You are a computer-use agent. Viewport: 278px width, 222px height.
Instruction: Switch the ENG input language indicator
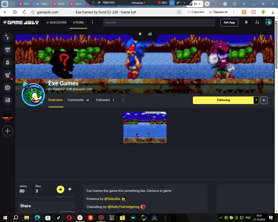click(x=248, y=218)
